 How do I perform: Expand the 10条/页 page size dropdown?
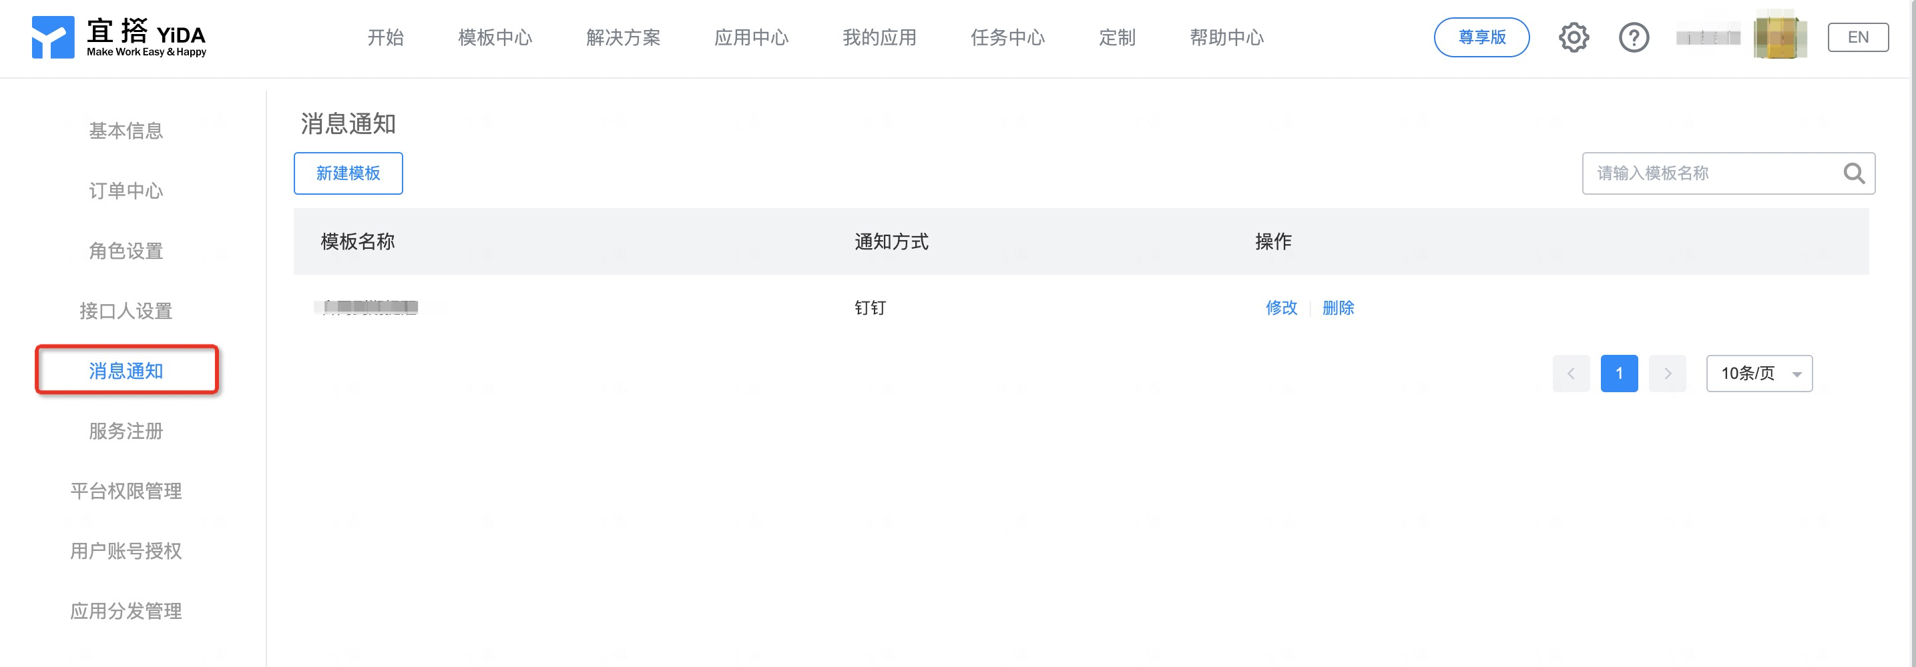tap(1758, 374)
